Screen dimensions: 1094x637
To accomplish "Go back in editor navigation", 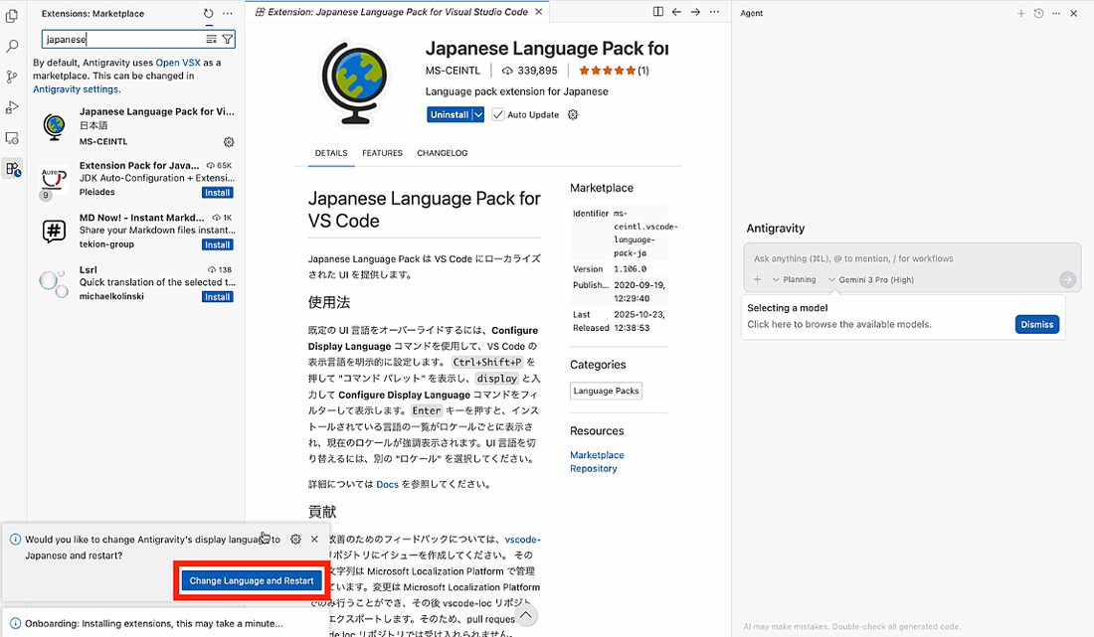I will click(676, 12).
